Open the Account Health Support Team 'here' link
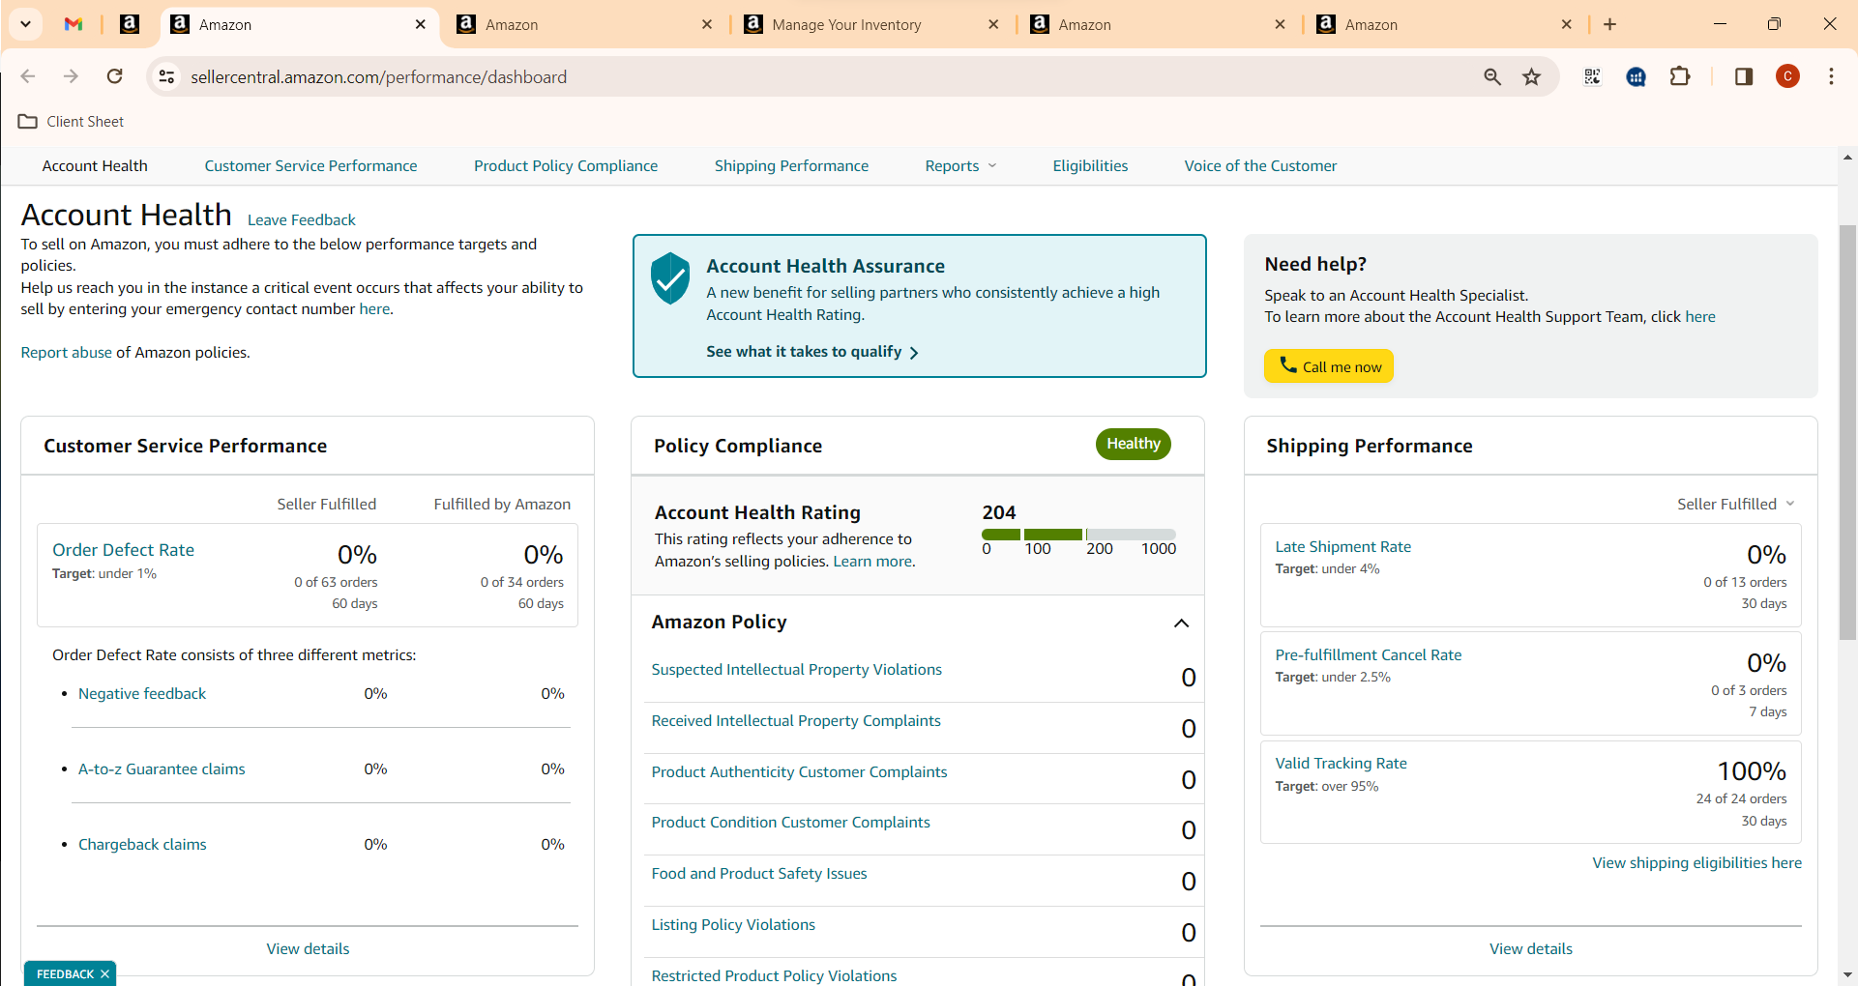 [1700, 317]
